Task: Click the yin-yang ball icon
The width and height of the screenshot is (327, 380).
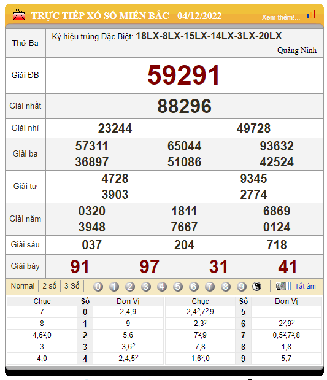Action: (x=257, y=287)
